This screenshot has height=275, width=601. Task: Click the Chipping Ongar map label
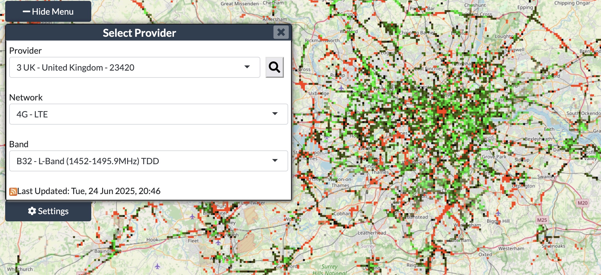pyautogui.click(x=572, y=3)
